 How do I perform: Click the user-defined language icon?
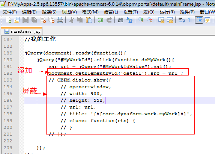[x=207, y=20]
